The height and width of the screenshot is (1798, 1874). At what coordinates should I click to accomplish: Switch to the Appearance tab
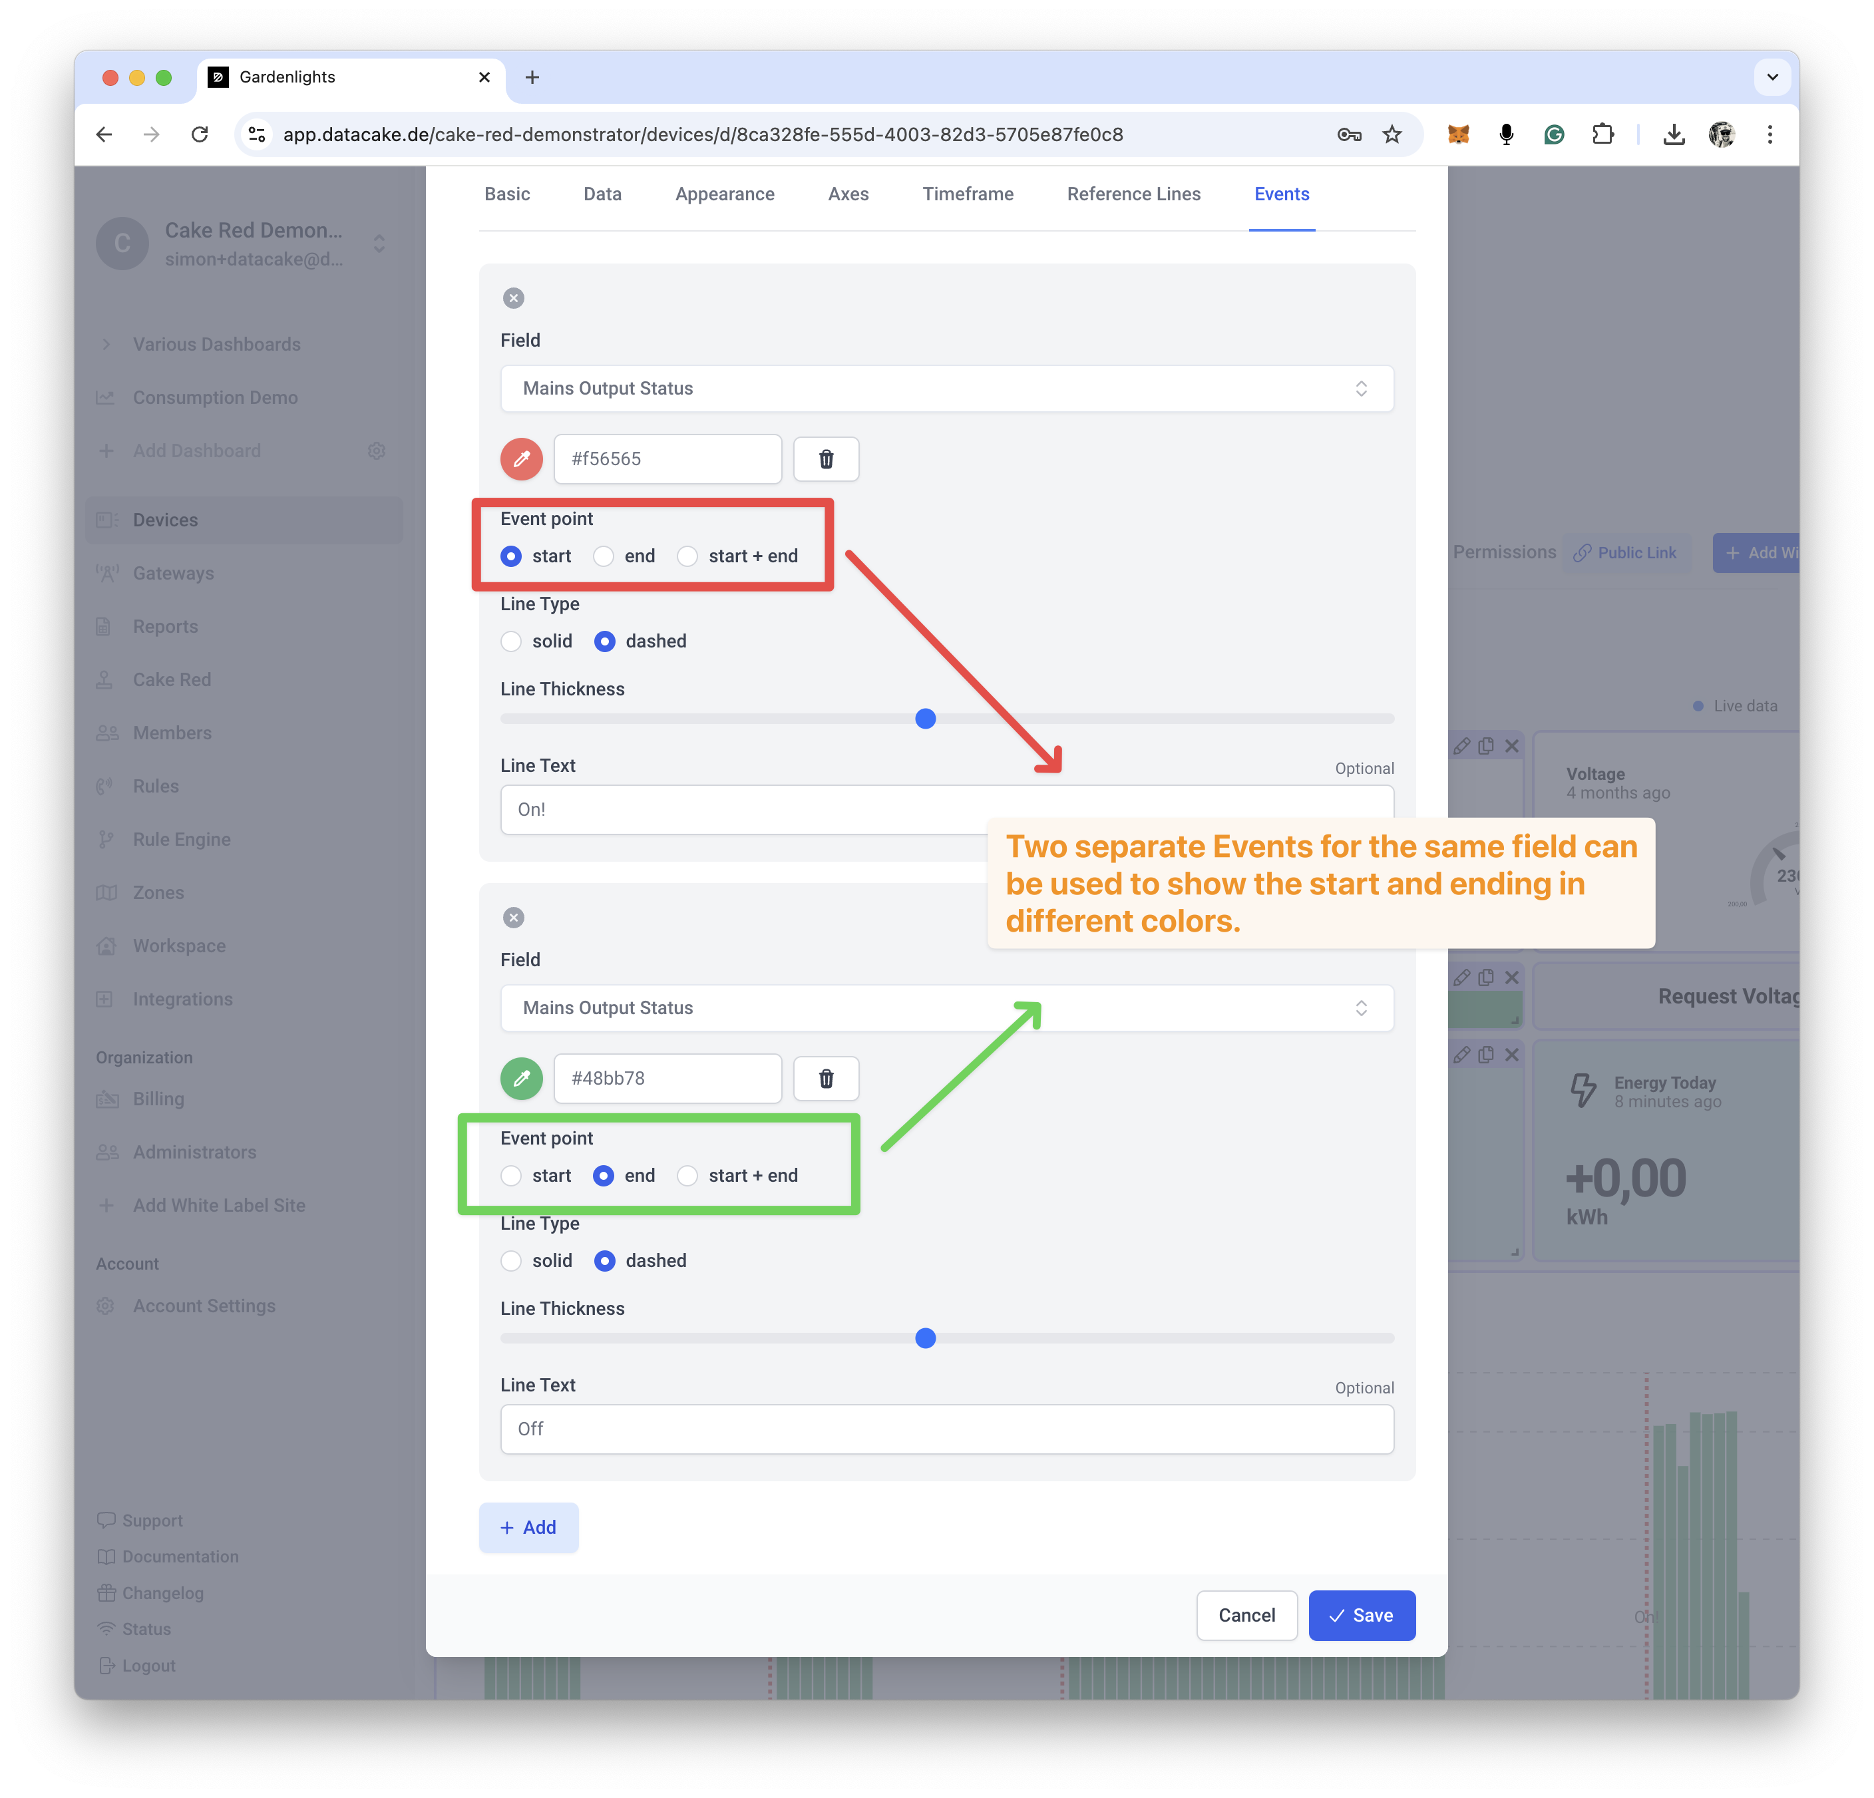pyautogui.click(x=725, y=194)
